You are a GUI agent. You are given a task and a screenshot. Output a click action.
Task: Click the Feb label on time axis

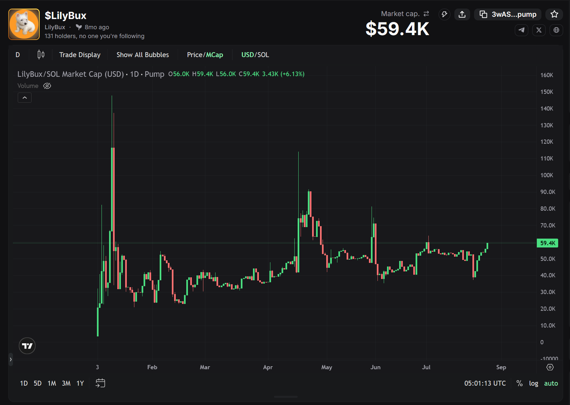152,367
